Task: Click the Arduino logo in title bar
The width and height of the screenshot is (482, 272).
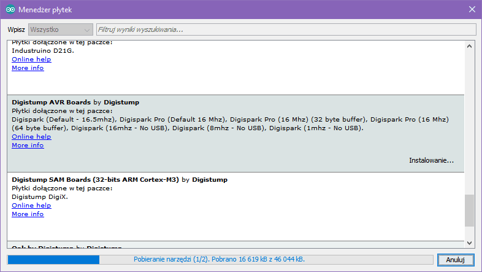Action: [10, 9]
